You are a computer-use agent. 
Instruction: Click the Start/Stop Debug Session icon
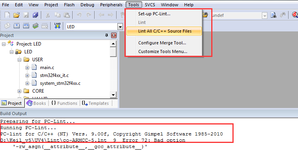coord(295,15)
